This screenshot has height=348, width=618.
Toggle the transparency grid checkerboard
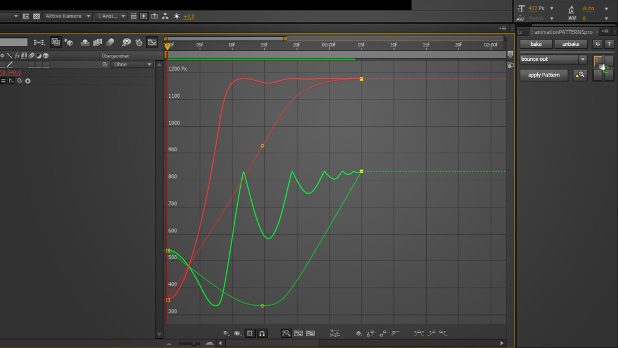click(36, 16)
